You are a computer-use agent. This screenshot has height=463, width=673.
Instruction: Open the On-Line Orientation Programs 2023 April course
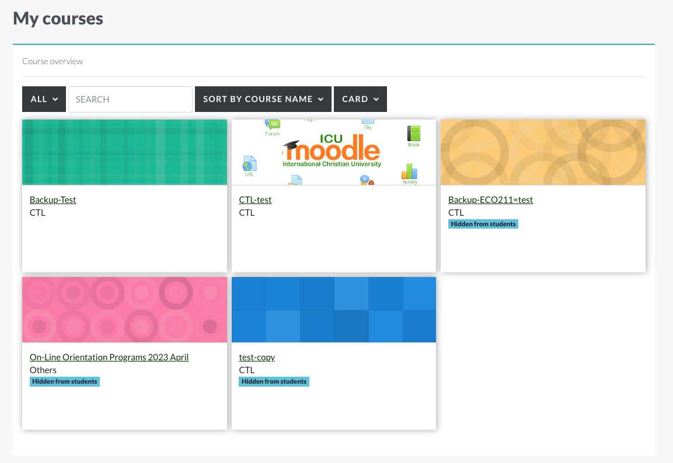pos(109,357)
